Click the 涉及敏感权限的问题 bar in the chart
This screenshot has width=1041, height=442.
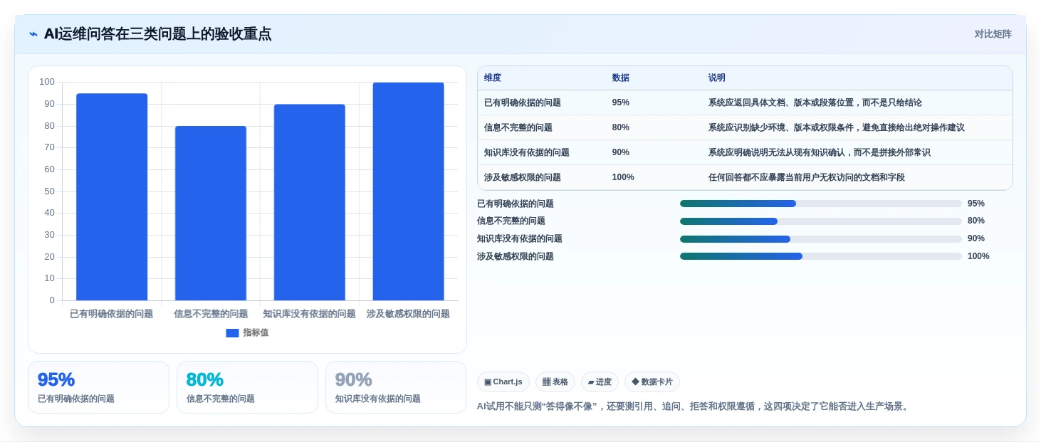[x=408, y=191]
